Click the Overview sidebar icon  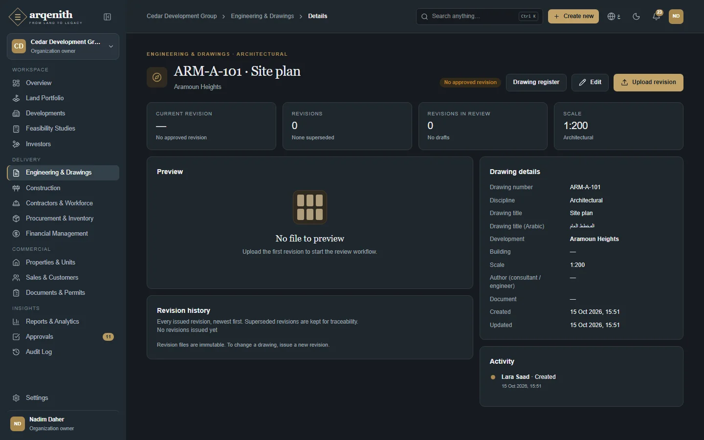click(x=16, y=83)
